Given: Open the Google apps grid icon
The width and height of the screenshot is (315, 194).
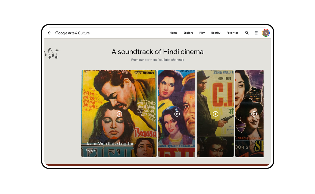Looking at the screenshot, I should click(x=257, y=33).
